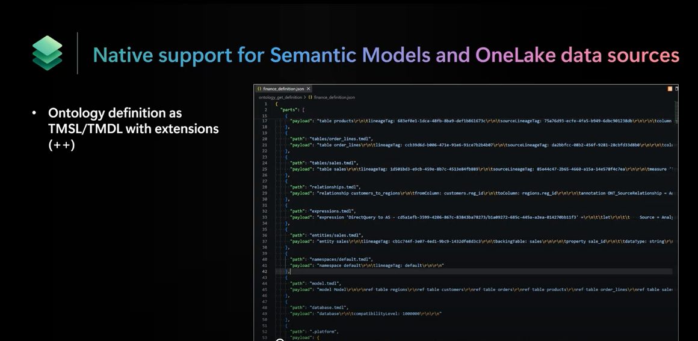Select the finance_definition.json editor tab
Screen dimensions: 698x341
tap(284, 89)
